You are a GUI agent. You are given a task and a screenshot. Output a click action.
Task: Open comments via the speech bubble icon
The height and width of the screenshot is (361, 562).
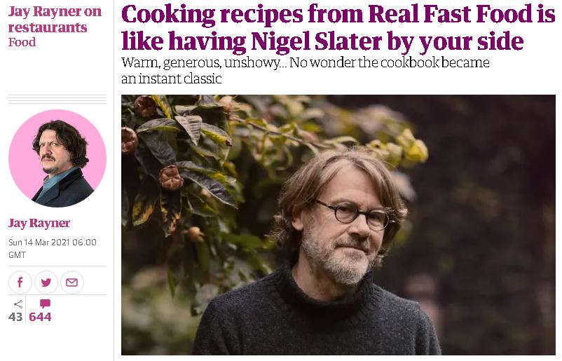click(x=45, y=304)
